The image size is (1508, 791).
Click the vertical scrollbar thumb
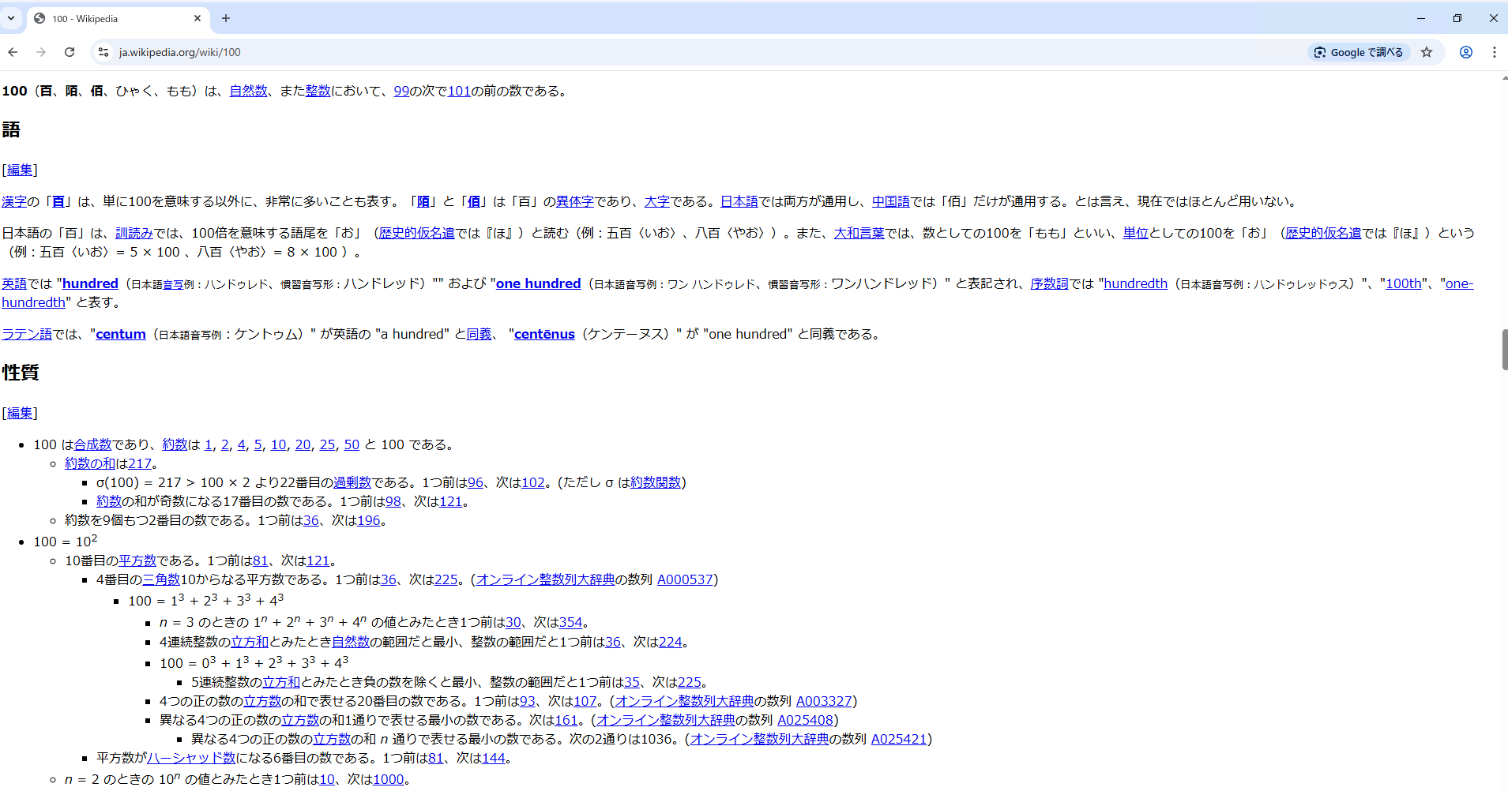(1504, 350)
